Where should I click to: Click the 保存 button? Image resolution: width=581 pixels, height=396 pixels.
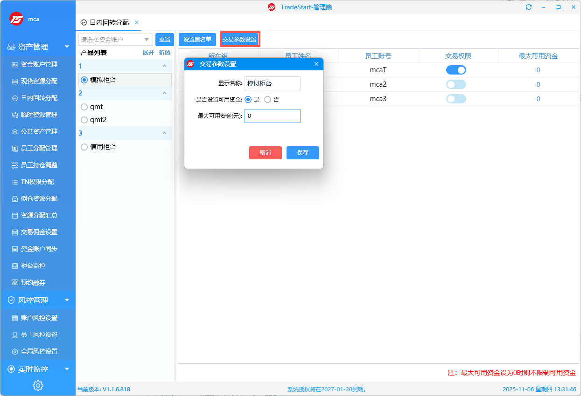point(302,153)
